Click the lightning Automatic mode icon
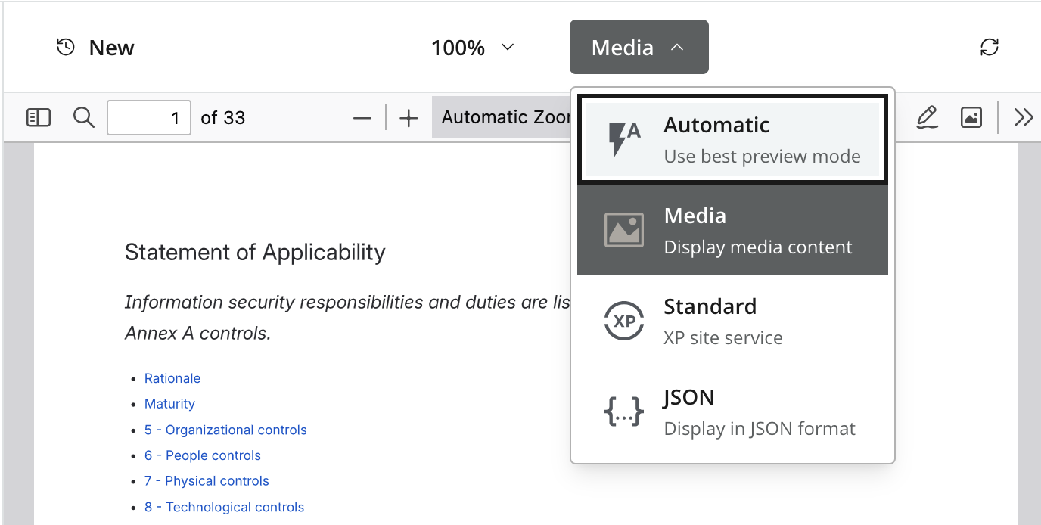Image resolution: width=1041 pixels, height=525 pixels. click(624, 139)
